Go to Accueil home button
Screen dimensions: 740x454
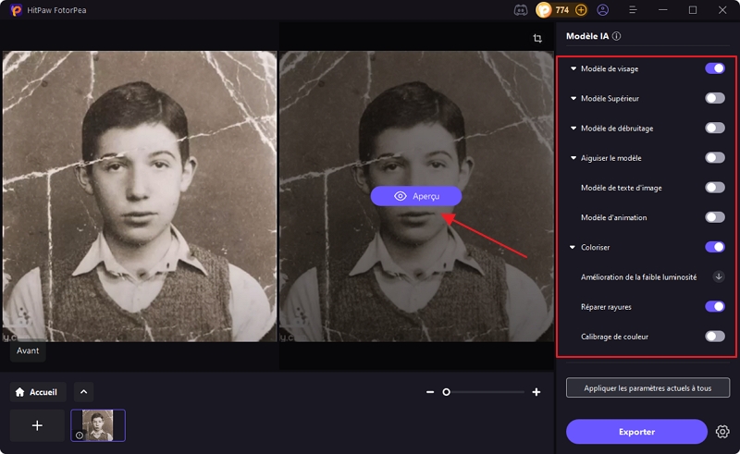coord(37,392)
